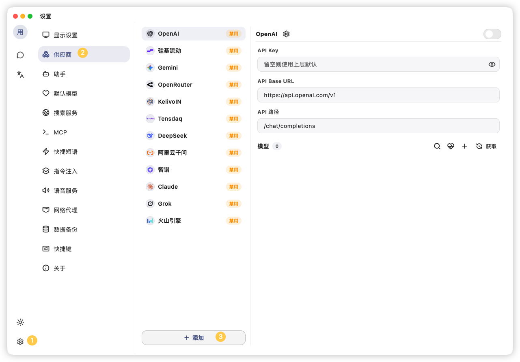Open OpenAI provider settings via the gear icon
Viewport: 520px width, 362px height.
286,34
